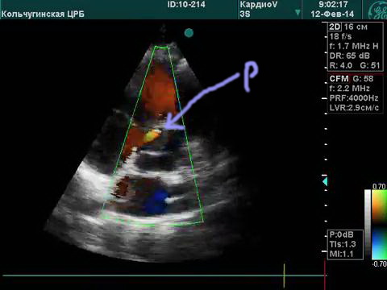
Task: Click the upper velocity limit 0.70
Action: [x=379, y=186]
